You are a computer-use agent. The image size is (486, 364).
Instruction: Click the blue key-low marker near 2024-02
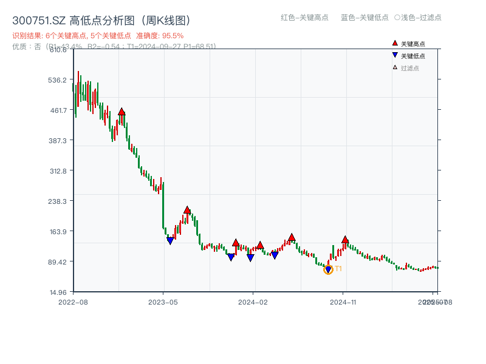click(250, 257)
